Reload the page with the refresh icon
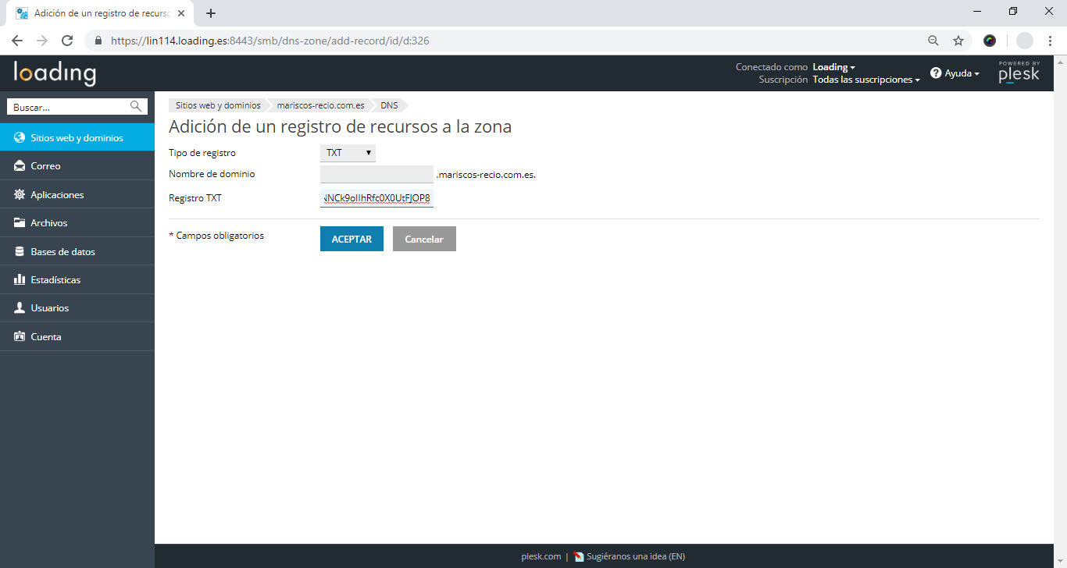 (67, 41)
